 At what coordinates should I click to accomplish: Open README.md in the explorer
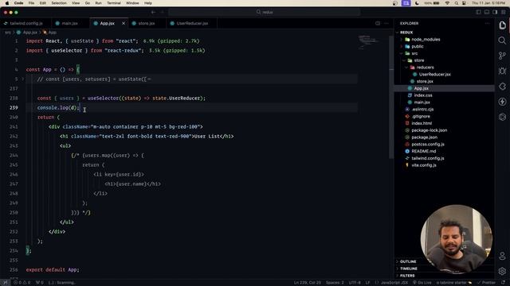click(x=423, y=151)
